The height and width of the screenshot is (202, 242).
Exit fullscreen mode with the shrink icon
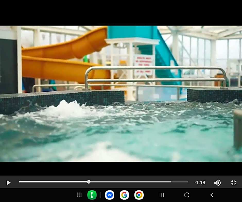coord(234,183)
